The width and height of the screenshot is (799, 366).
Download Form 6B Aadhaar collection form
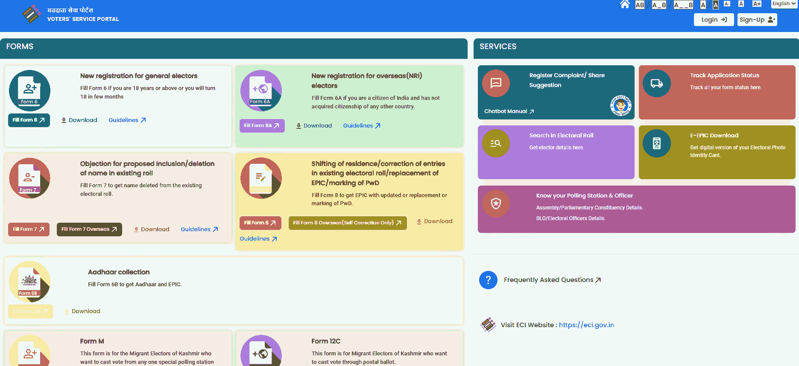pyautogui.click(x=82, y=311)
